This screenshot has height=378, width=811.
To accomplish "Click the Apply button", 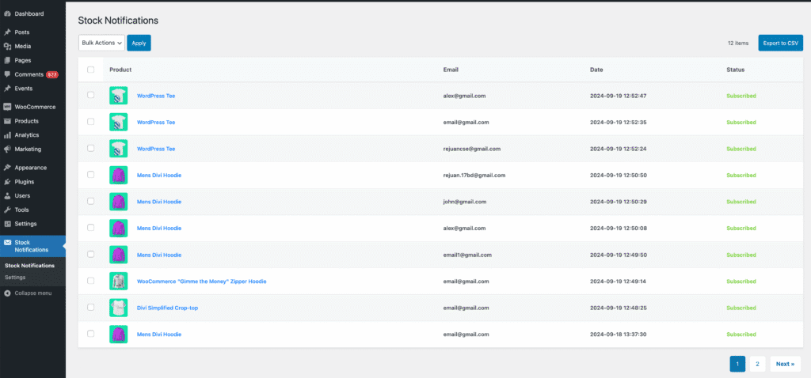I will [x=139, y=43].
